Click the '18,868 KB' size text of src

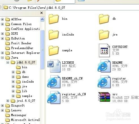pyautogui.click(x=120, y=101)
